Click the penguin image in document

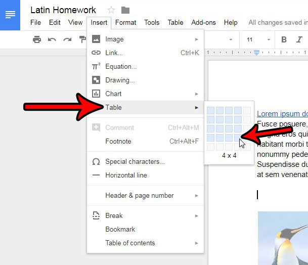coord(283,238)
